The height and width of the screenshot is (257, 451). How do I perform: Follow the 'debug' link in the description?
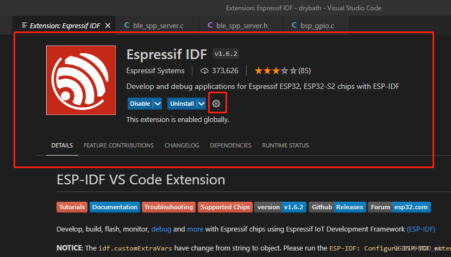161,229
